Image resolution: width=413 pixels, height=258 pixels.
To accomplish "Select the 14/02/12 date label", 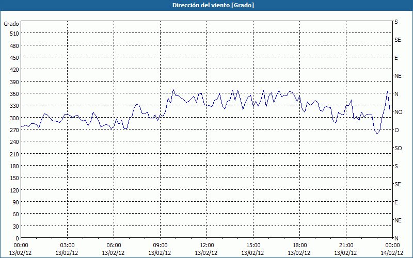I will pos(392,253).
